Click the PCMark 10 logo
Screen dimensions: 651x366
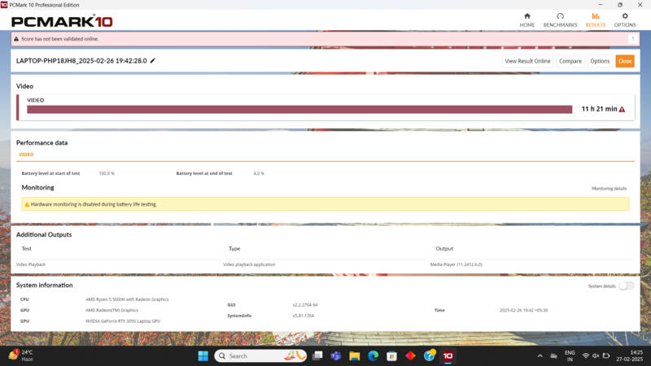tap(62, 21)
